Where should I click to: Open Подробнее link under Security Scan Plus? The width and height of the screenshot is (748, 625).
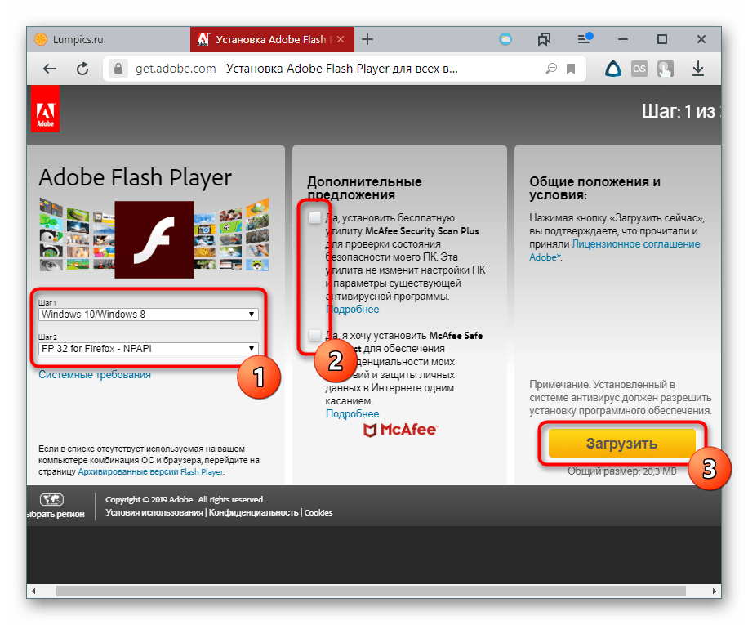(353, 310)
